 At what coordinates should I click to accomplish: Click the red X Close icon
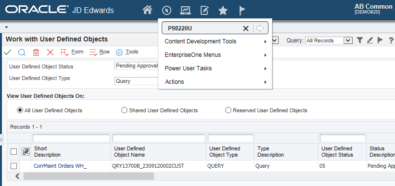point(51,52)
